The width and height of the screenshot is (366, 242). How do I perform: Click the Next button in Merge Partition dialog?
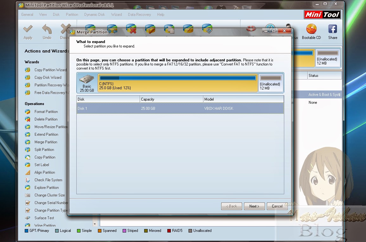point(254,206)
